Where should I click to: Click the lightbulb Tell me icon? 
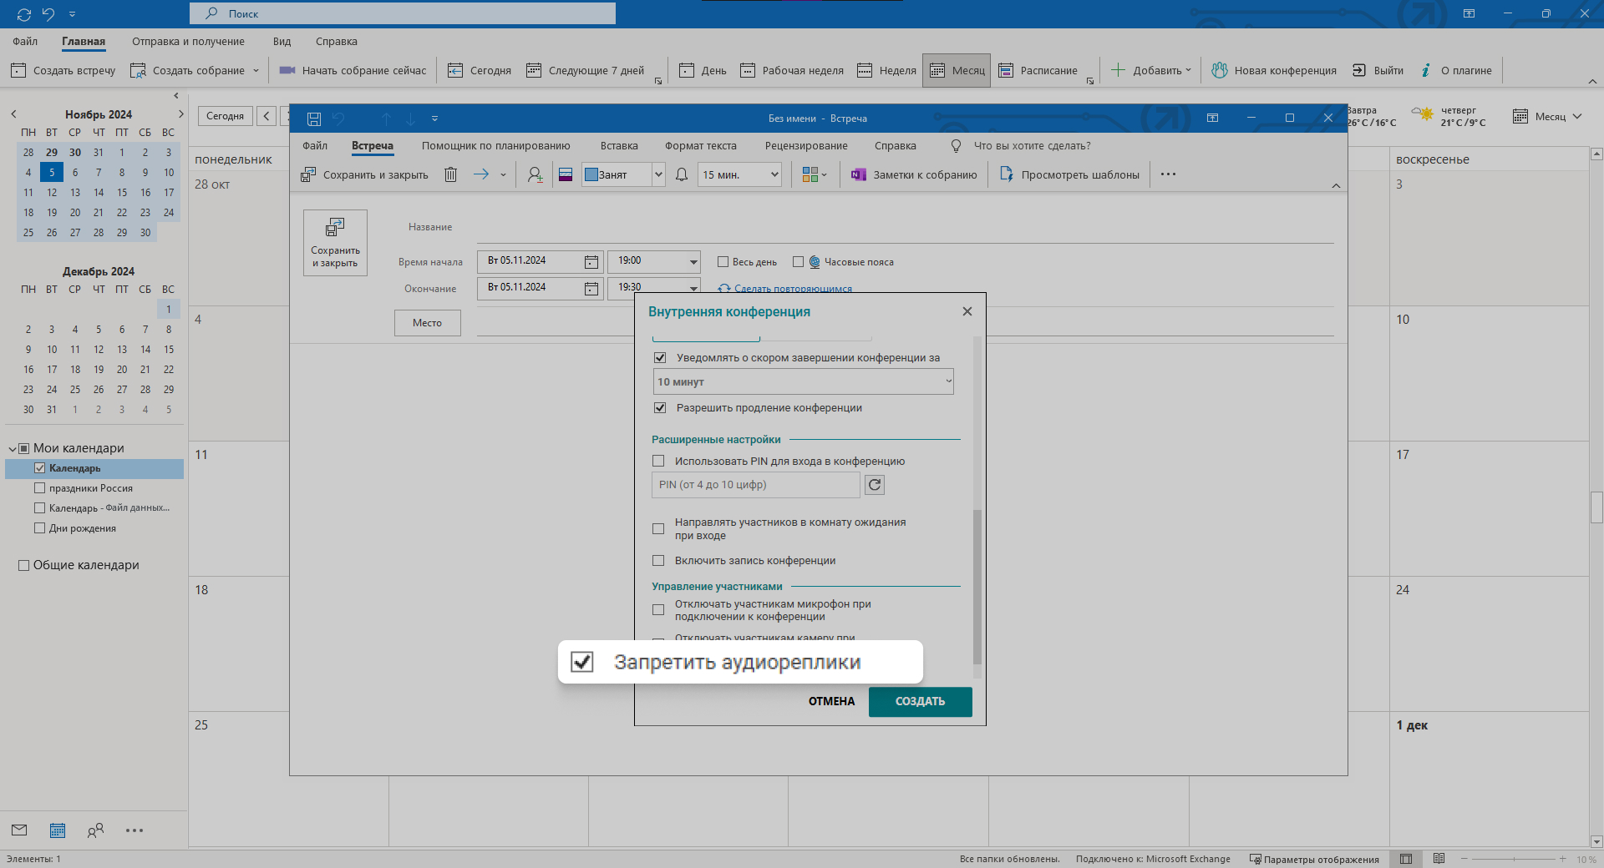pyautogui.click(x=956, y=146)
